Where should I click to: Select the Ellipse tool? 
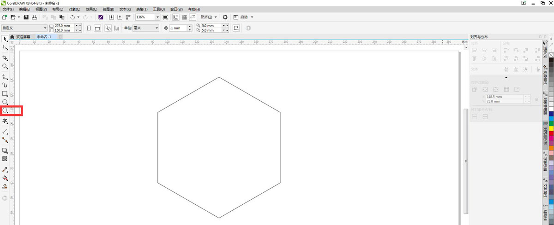pyautogui.click(x=5, y=102)
